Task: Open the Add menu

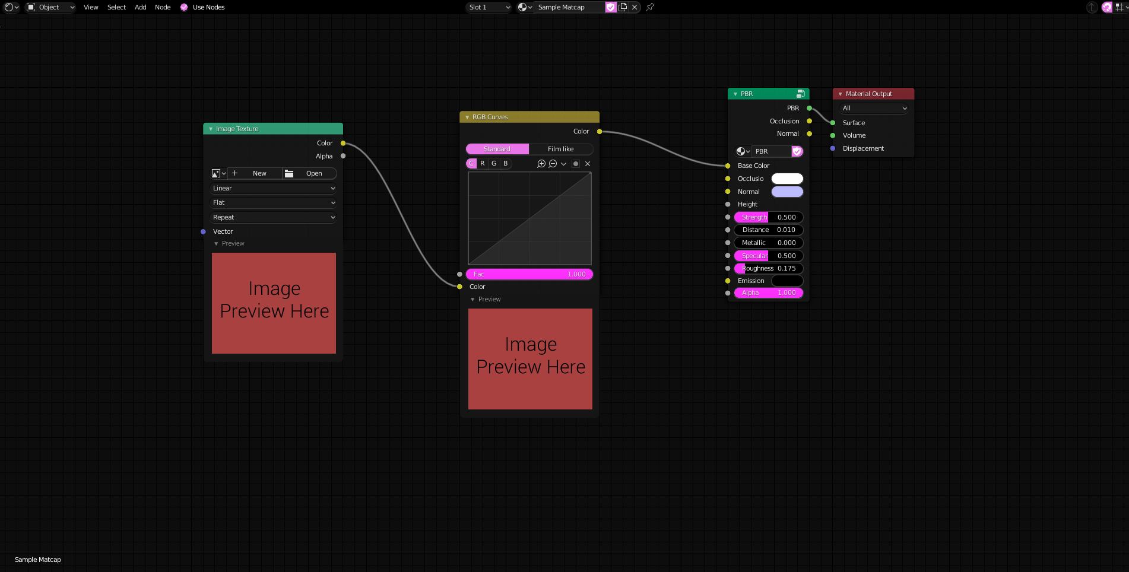Action: point(141,7)
